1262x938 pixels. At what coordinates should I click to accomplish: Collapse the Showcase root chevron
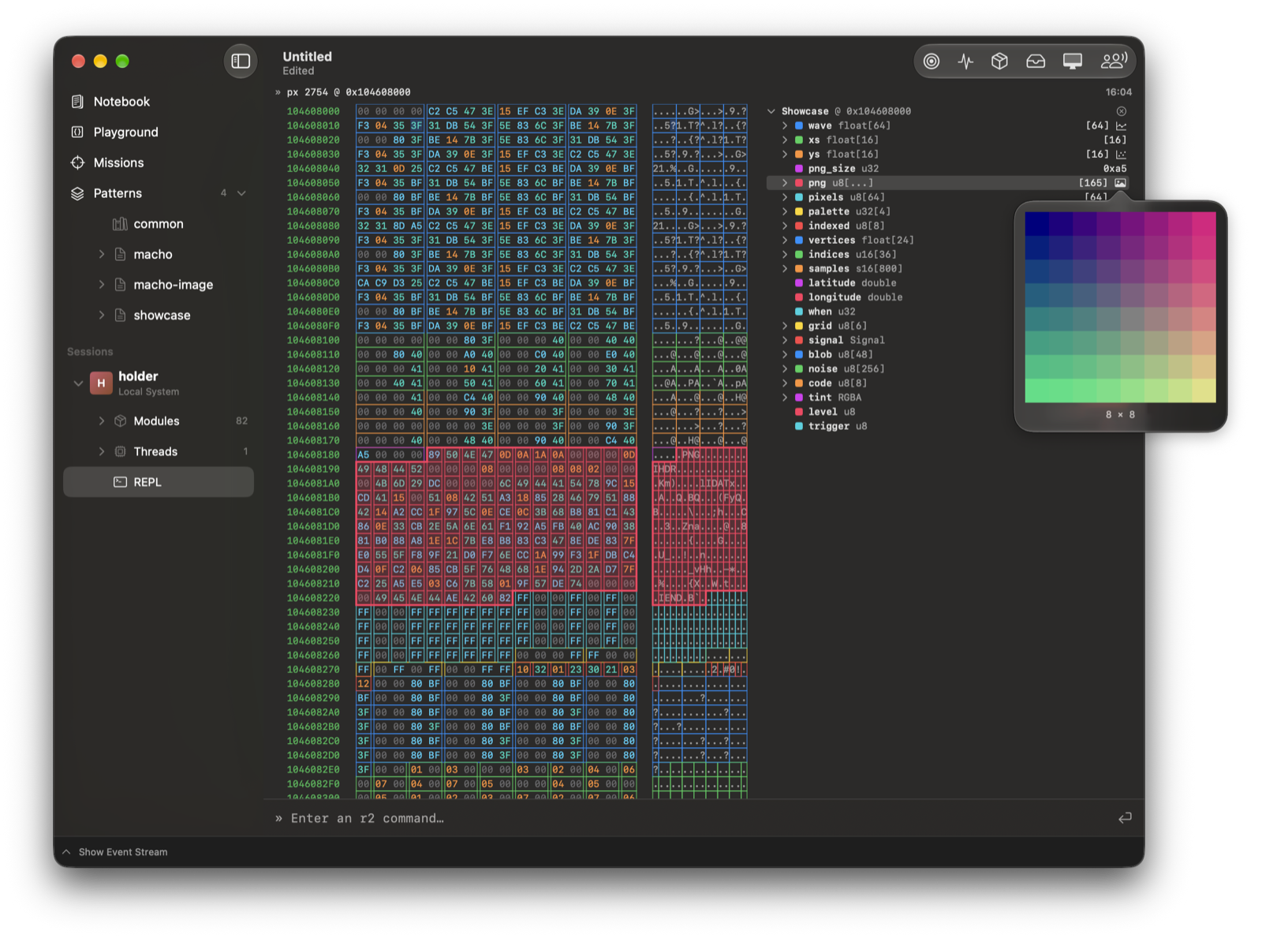click(771, 111)
